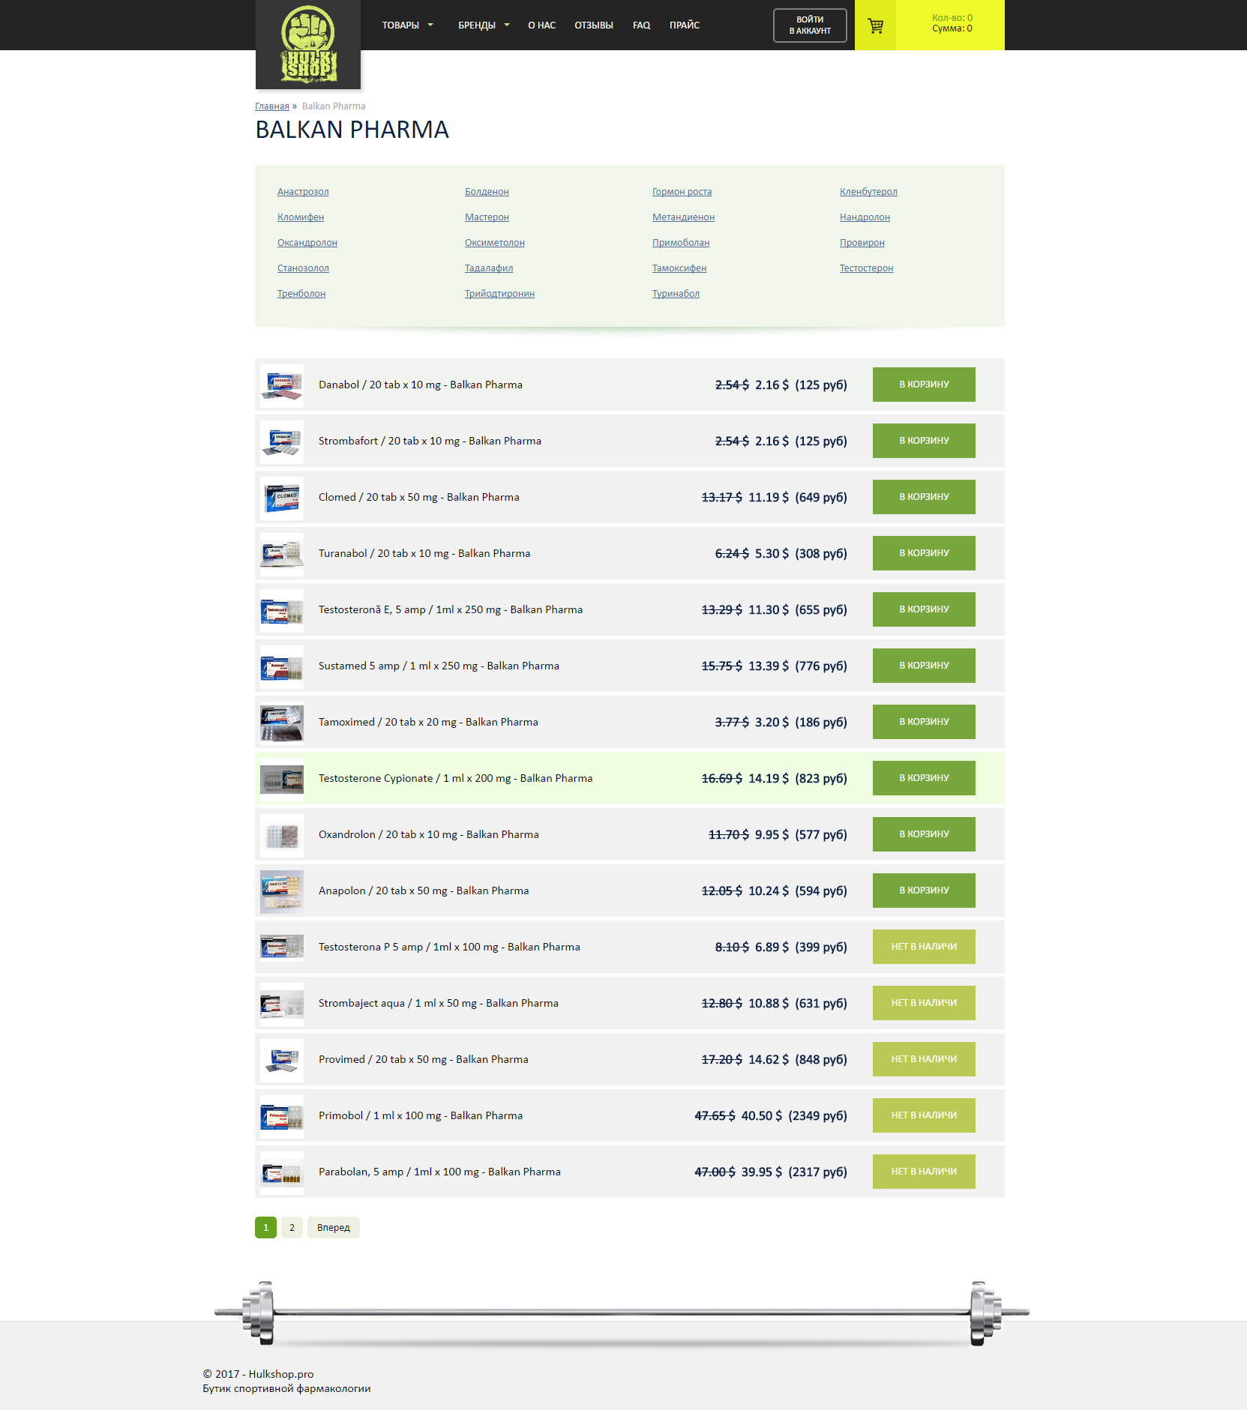The width and height of the screenshot is (1247, 1410).
Task: Click the Testosterone Cypionate product image
Action: point(282,779)
